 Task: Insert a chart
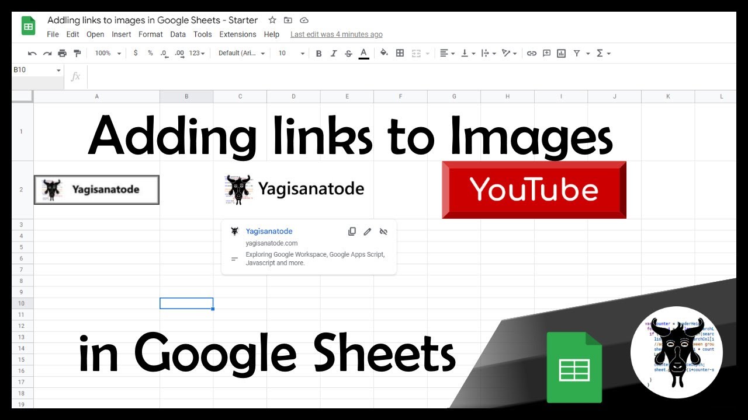[562, 53]
